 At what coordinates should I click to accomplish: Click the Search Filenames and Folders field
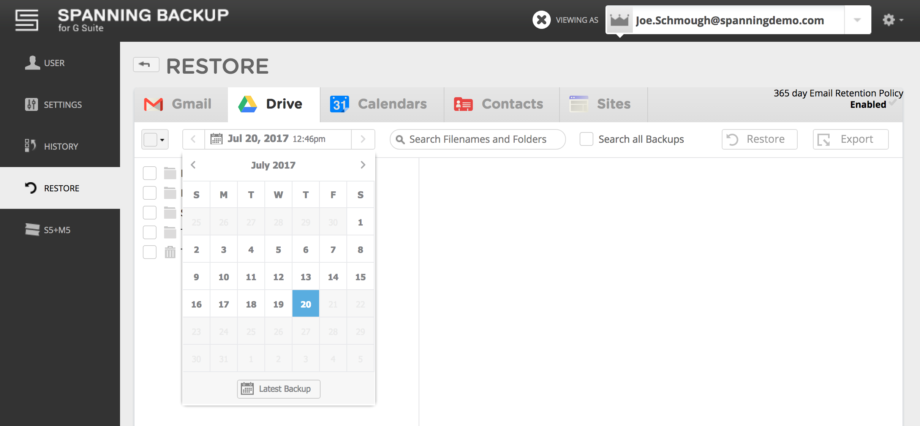(x=478, y=139)
